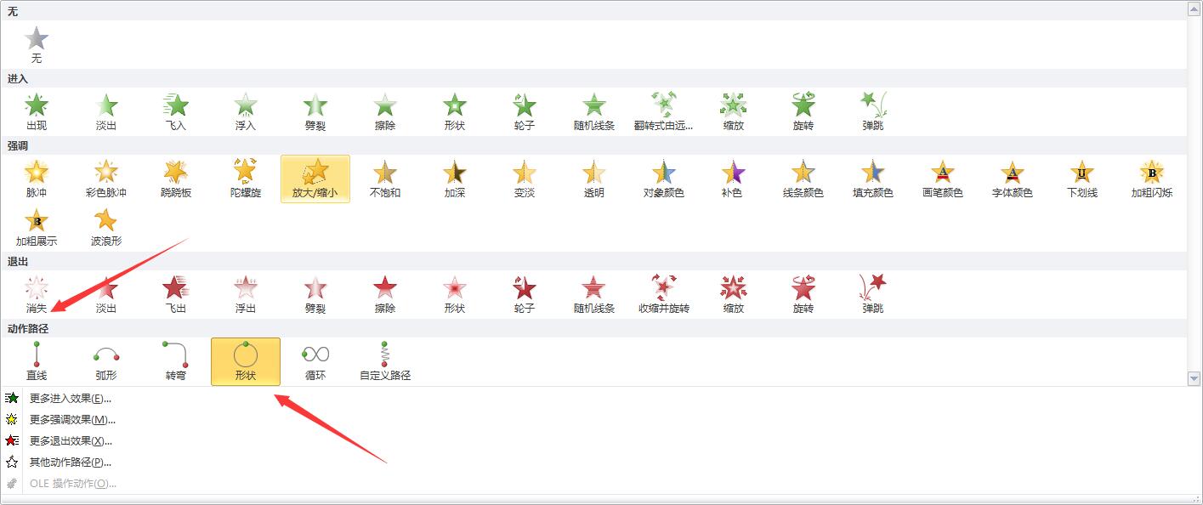Pick the 浮入 entrance effect

click(x=246, y=111)
